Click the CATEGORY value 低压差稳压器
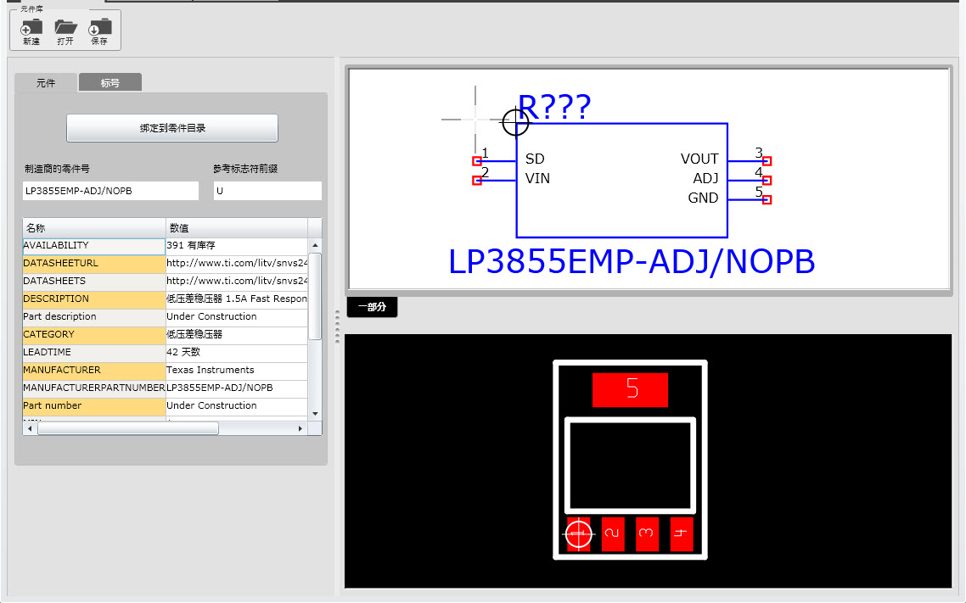 pos(237,335)
